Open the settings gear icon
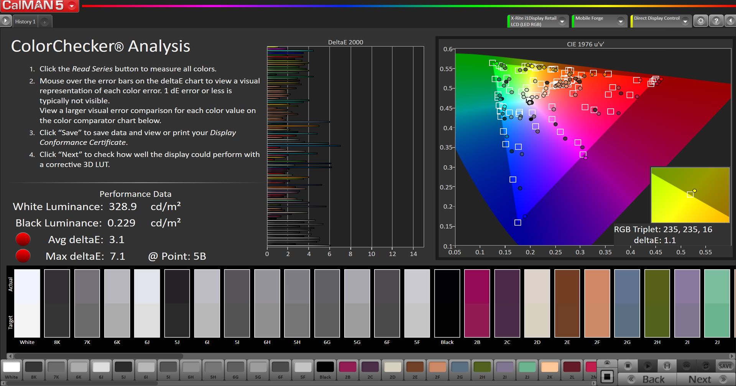Image resolution: width=736 pixels, height=386 pixels. coord(700,21)
